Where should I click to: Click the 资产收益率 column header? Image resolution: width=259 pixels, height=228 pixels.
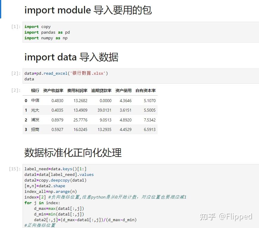(53, 90)
